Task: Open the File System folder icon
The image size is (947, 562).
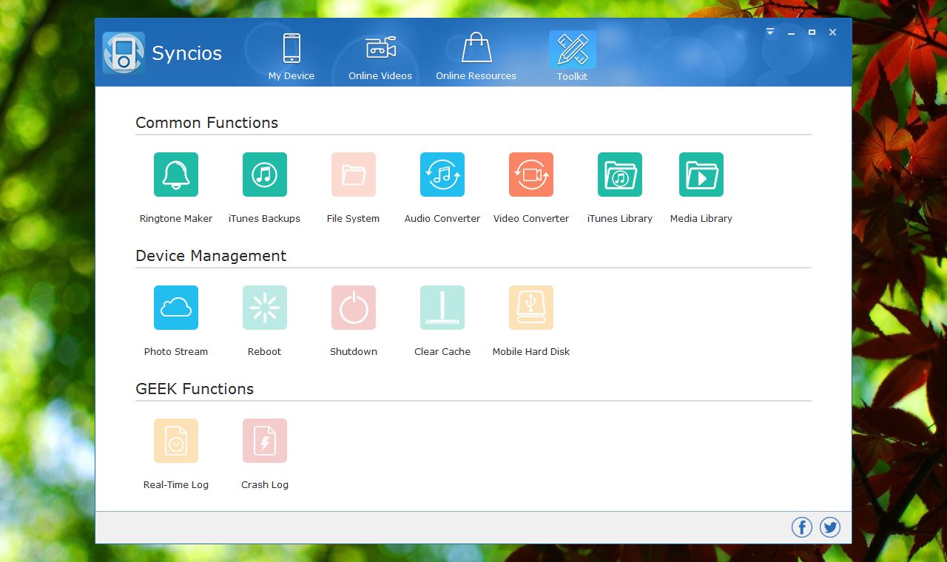Action: [354, 175]
